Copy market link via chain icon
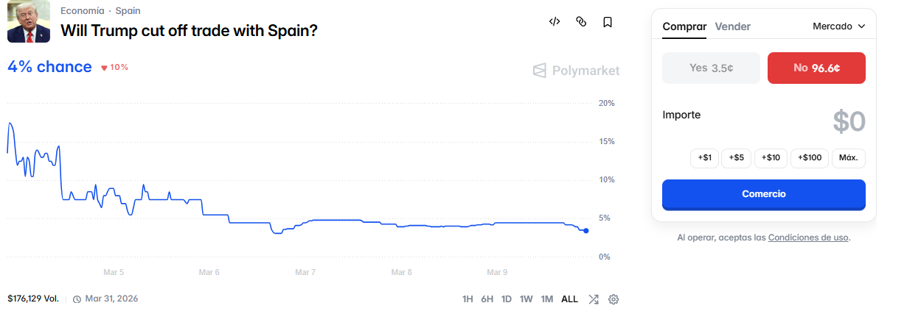Screen dimensions: 907x314 tap(581, 22)
